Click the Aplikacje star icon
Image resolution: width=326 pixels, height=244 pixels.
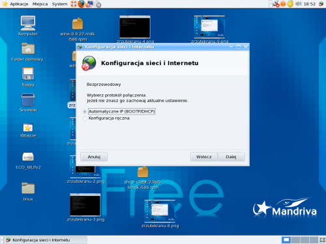[5, 4]
